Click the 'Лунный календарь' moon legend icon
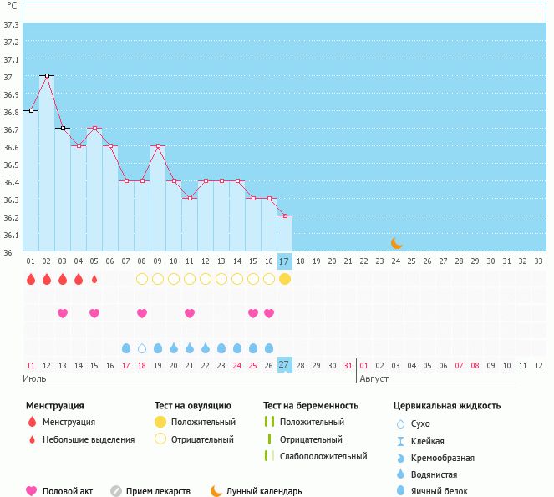 (x=216, y=491)
